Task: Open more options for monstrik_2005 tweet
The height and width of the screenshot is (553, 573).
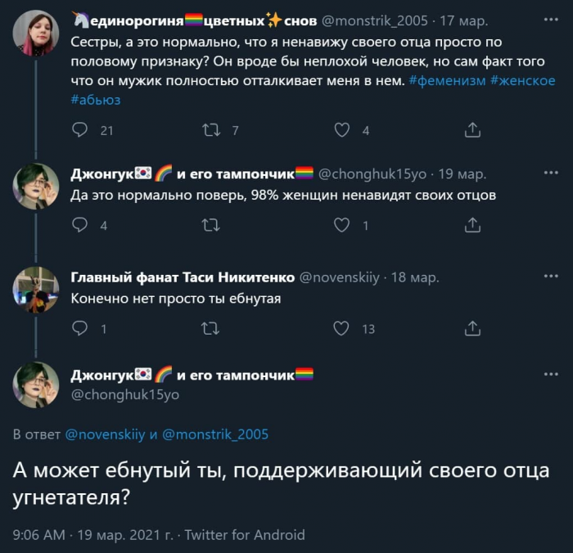Action: click(550, 20)
